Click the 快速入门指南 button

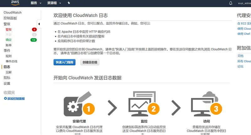tap(65, 62)
